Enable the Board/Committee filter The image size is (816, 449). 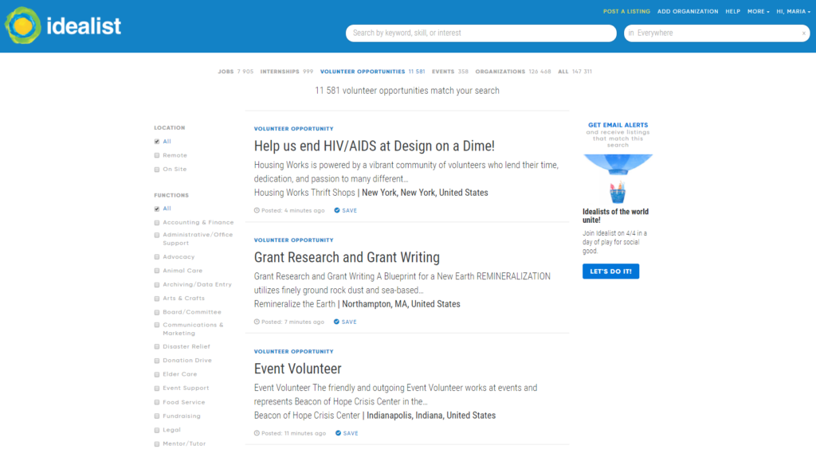coord(157,312)
